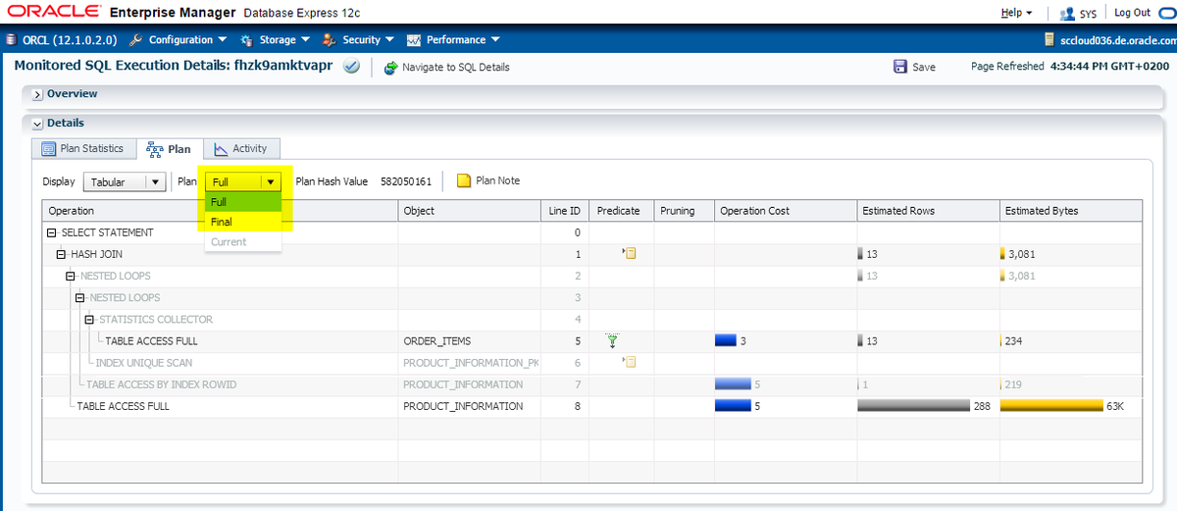Choose Final in the plan dropdown list
This screenshot has height=511, width=1177.
coord(243,222)
